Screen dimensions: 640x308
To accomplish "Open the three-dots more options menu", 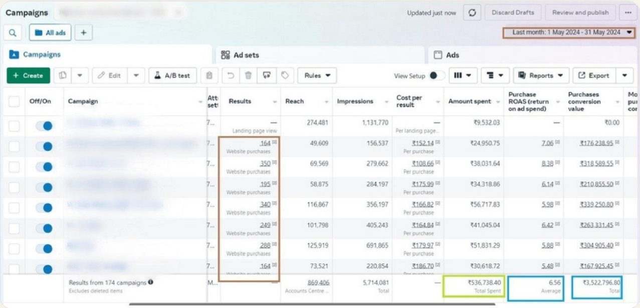I will coord(628,12).
